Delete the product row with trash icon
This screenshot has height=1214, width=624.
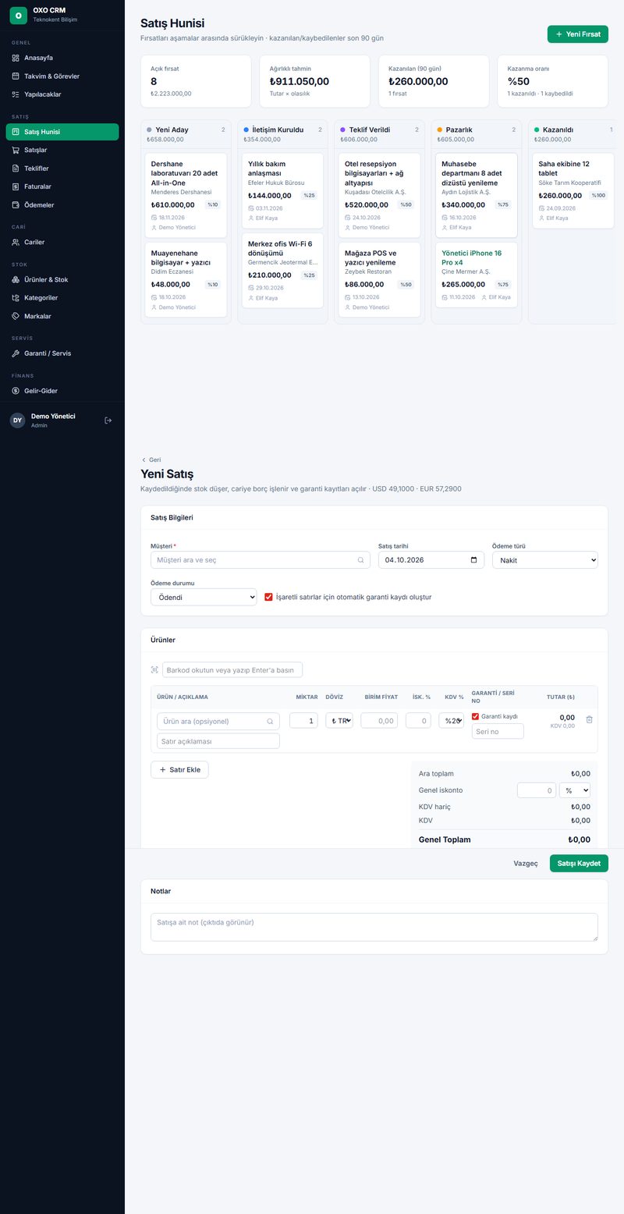589,719
